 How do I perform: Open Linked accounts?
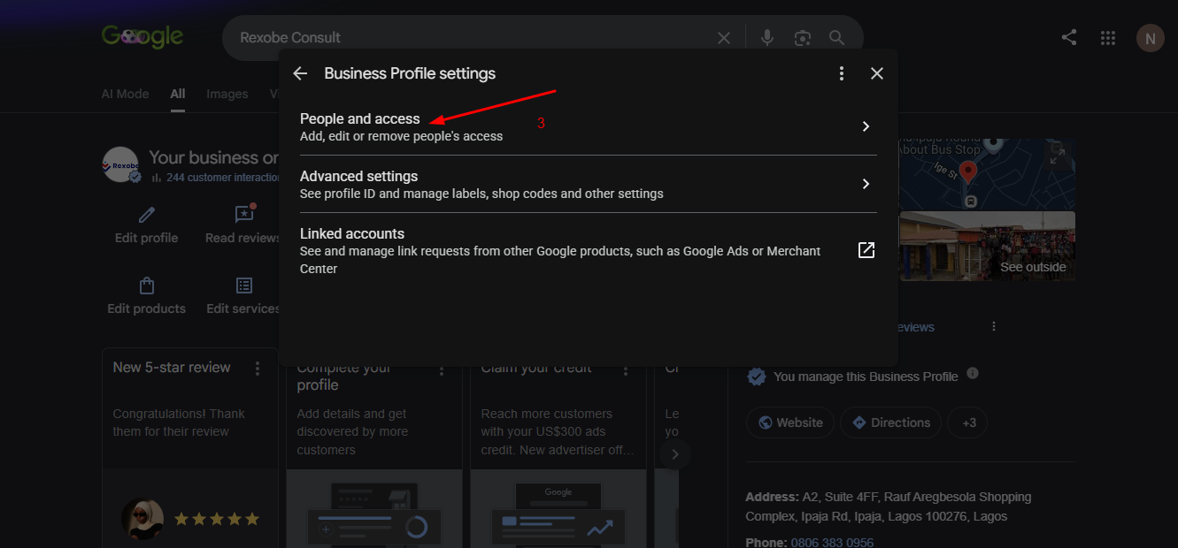pos(589,250)
